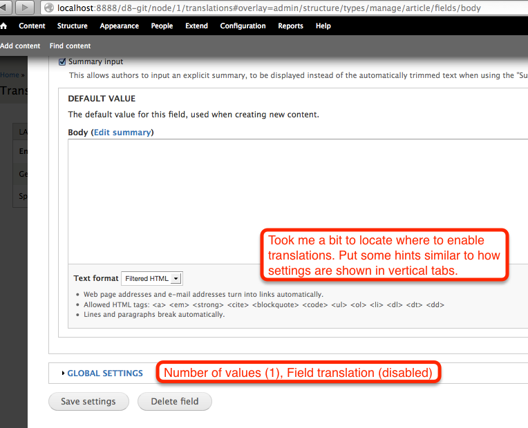Open the Extend admin menu

197,26
